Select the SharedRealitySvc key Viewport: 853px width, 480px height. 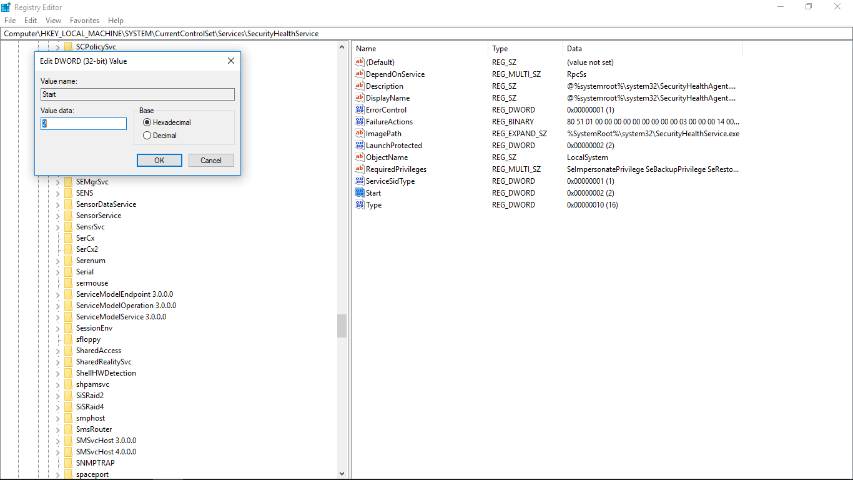pyautogui.click(x=104, y=362)
